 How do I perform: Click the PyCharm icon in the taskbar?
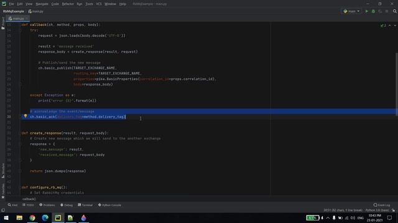[58, 217]
